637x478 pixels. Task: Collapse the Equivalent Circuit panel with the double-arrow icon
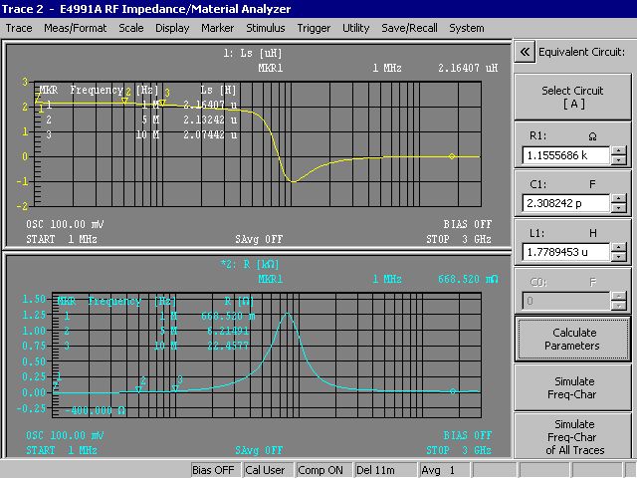(x=525, y=53)
